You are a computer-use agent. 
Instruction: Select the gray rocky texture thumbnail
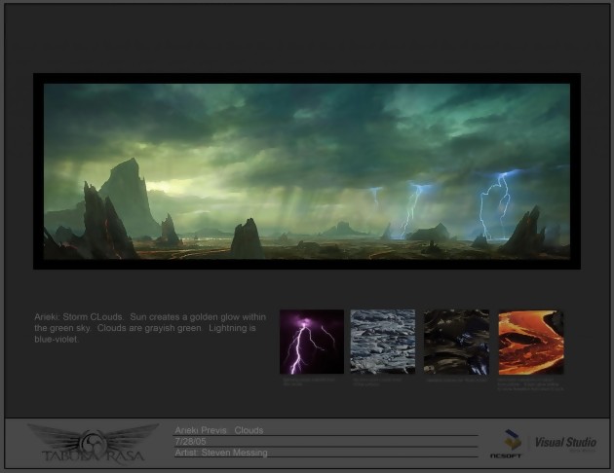click(x=382, y=342)
